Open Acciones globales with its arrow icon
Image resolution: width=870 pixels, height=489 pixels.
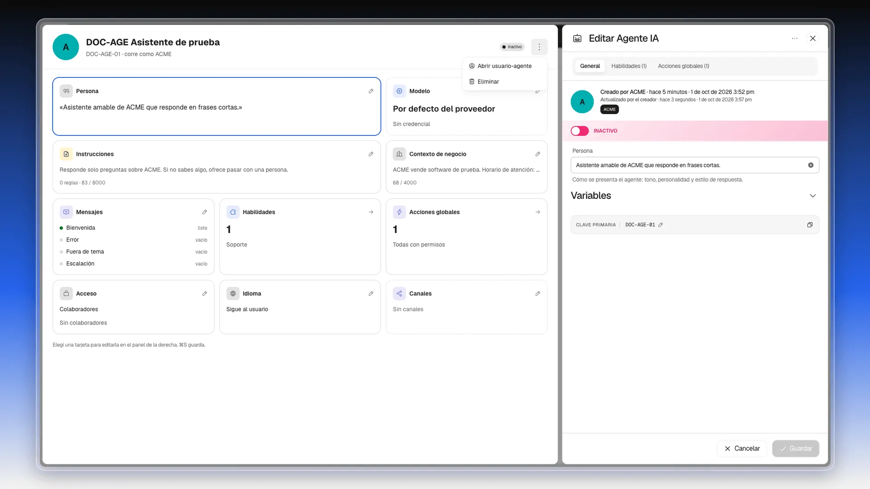pos(537,212)
